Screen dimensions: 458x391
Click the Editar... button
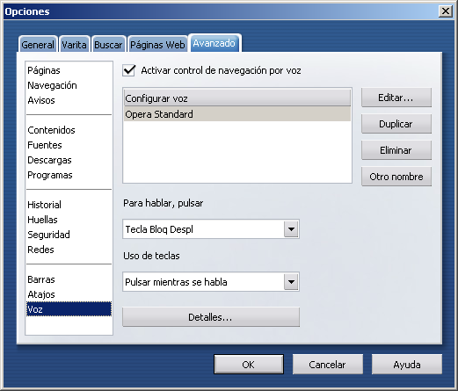pyautogui.click(x=396, y=98)
